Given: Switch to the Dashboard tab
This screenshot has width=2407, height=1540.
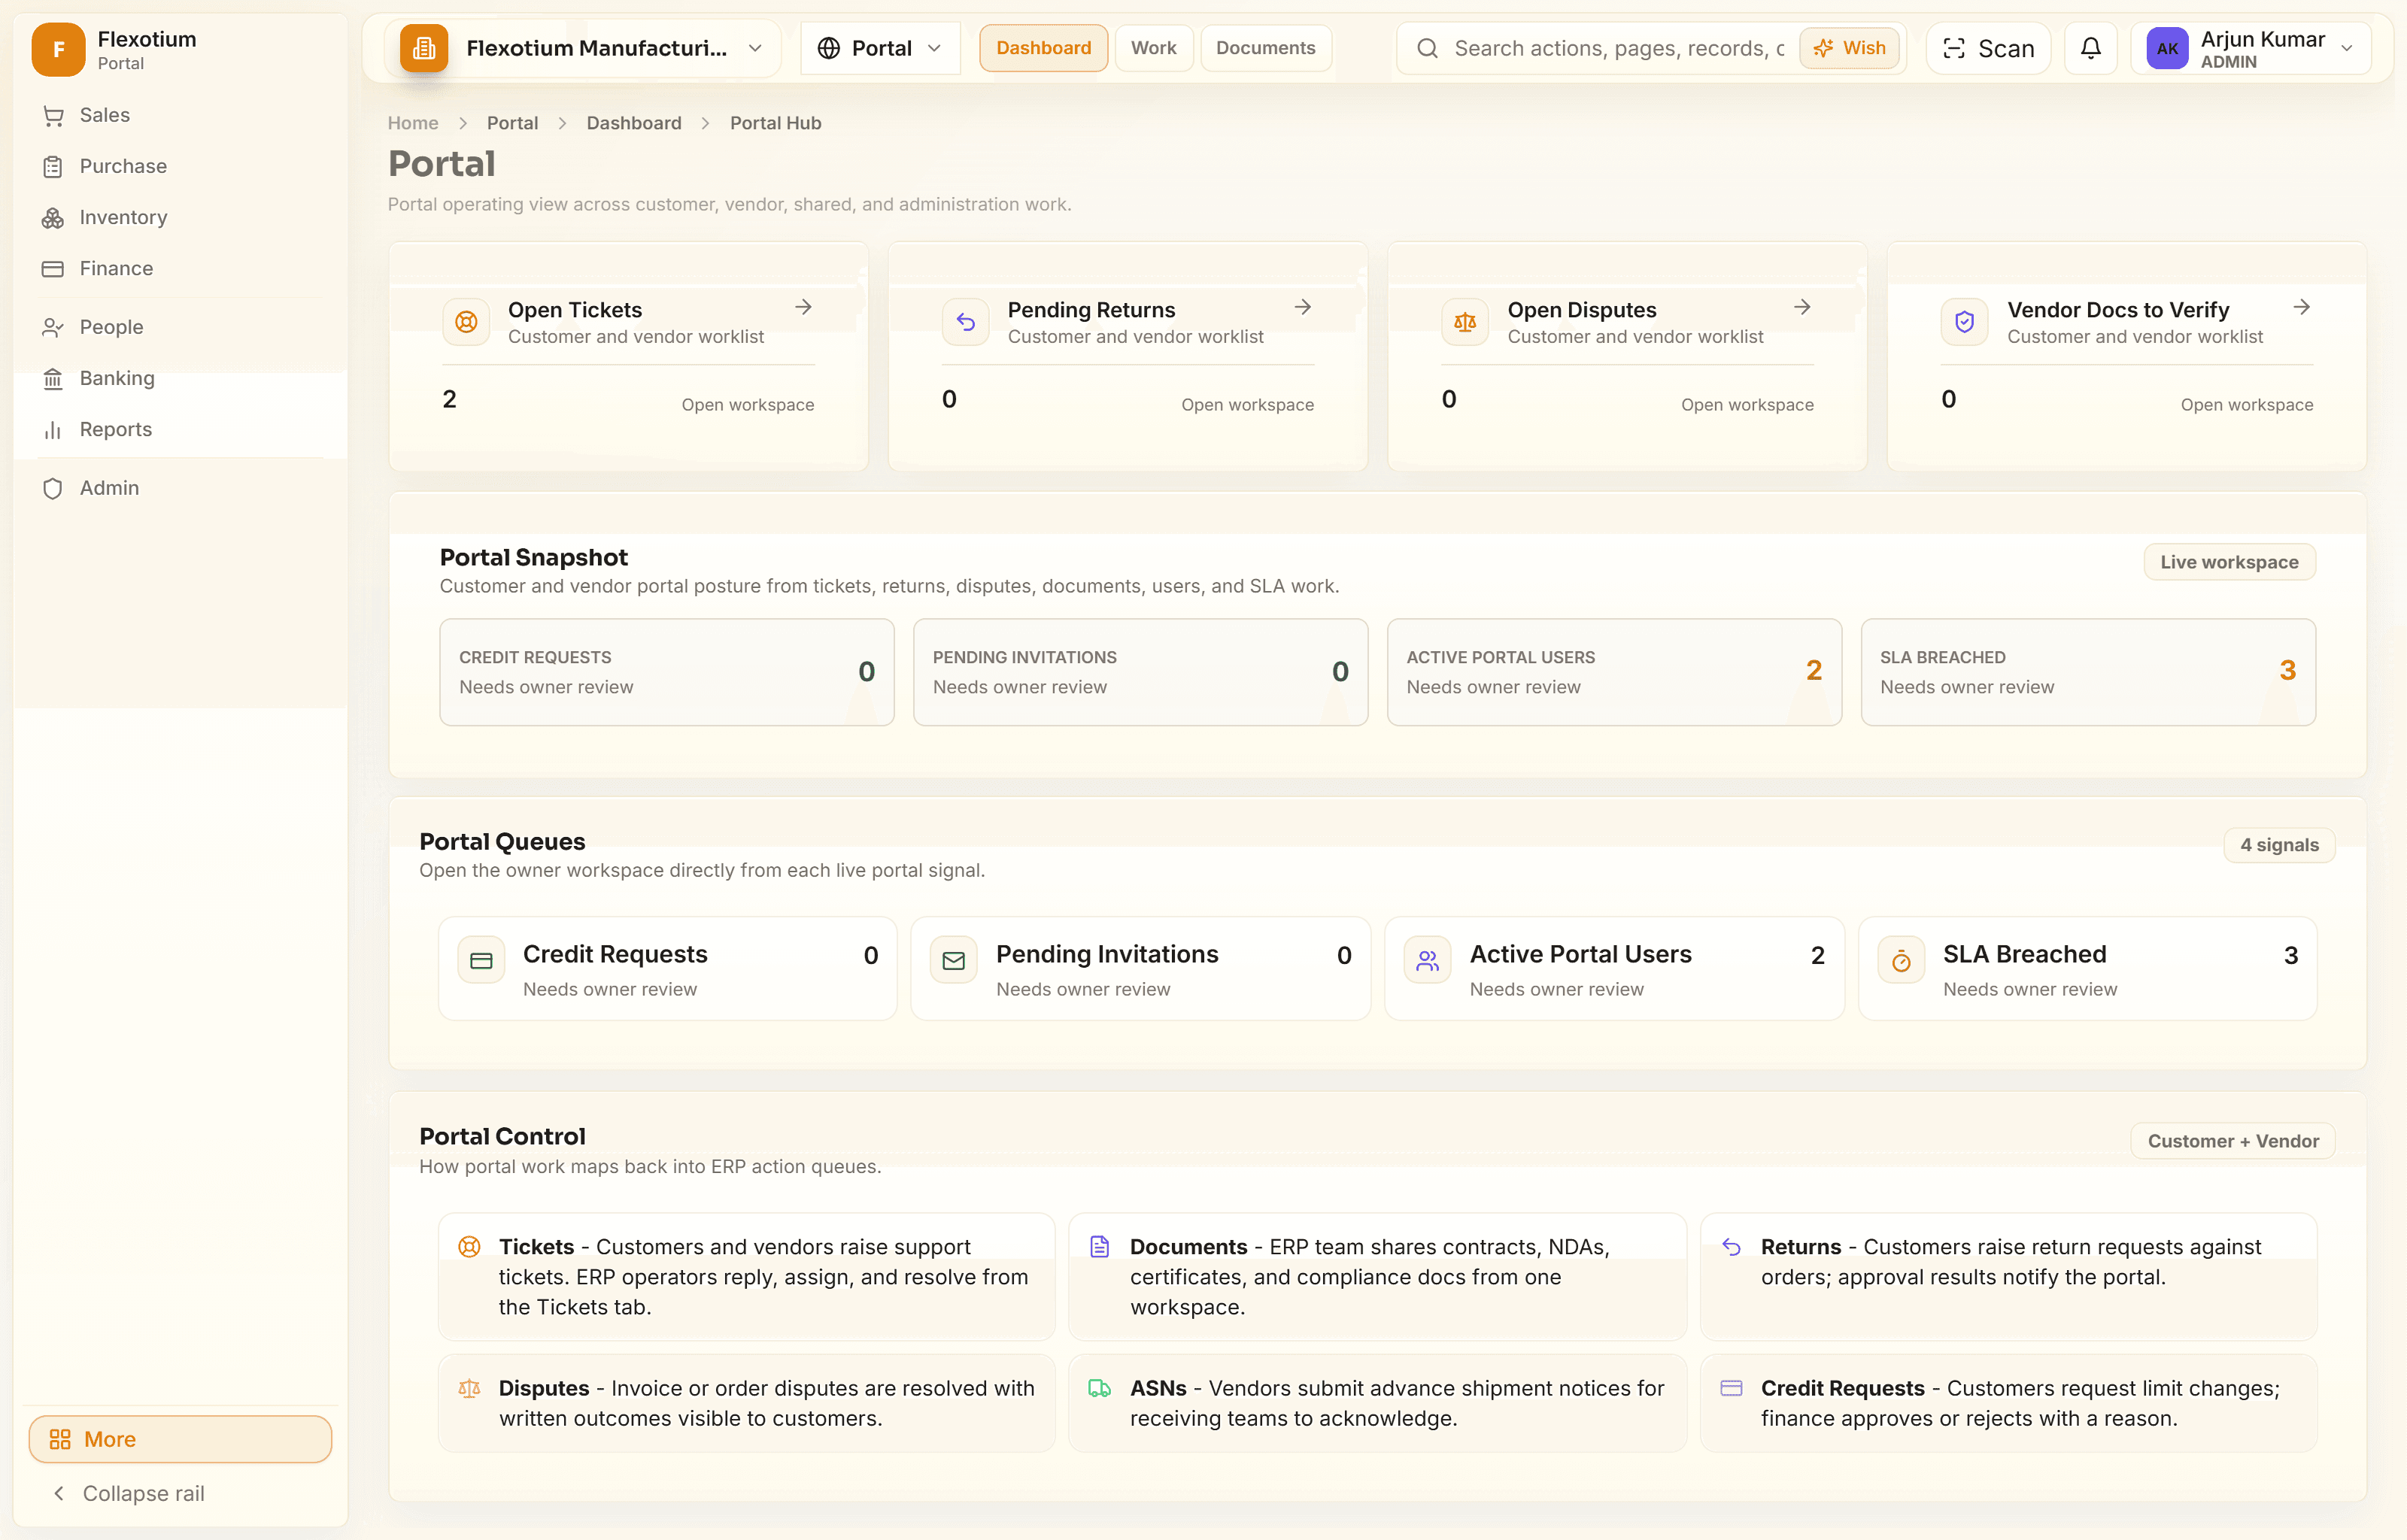Looking at the screenshot, I should 1043,48.
